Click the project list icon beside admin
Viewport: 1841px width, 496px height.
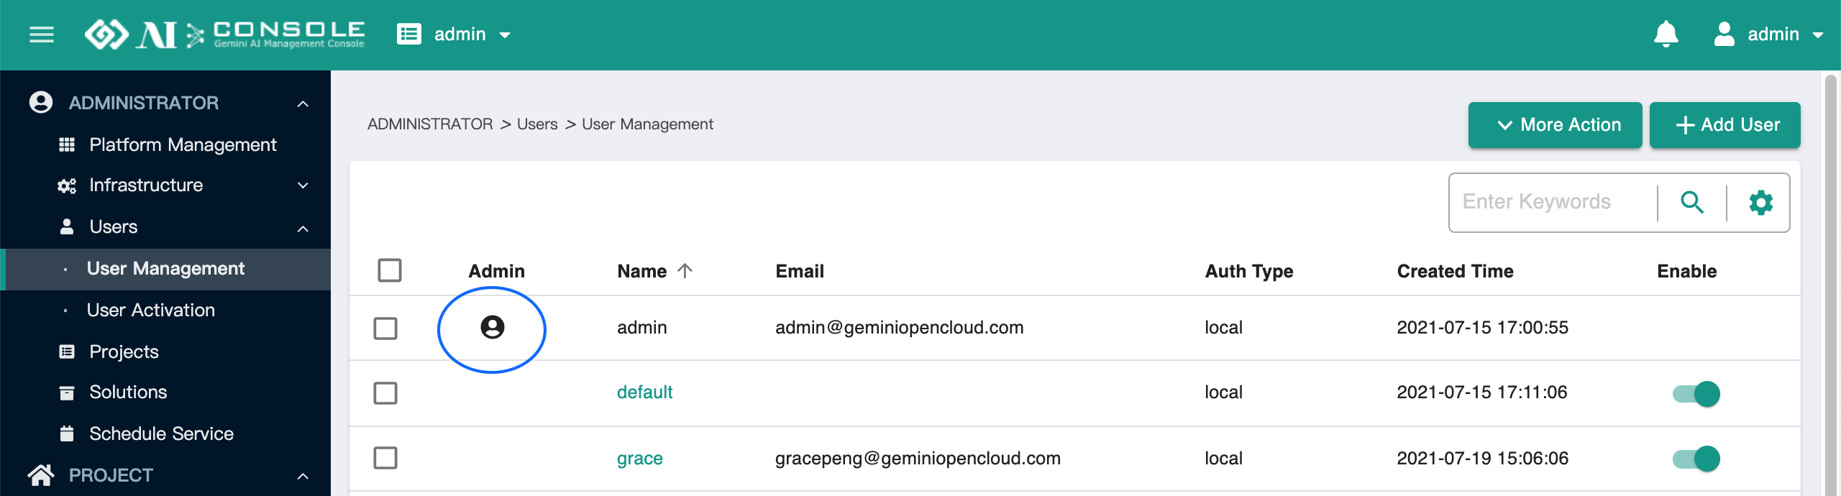409,35
